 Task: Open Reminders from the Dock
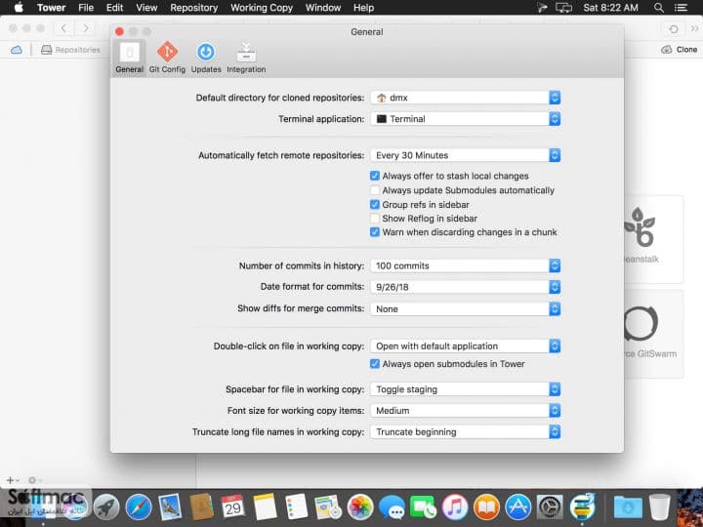297,507
